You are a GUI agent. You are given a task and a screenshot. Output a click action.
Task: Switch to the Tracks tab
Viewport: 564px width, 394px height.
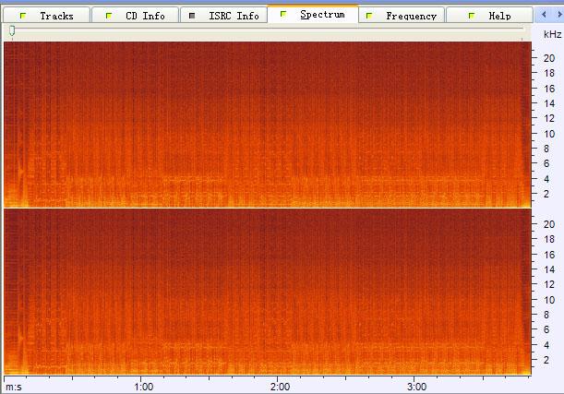tap(46, 16)
